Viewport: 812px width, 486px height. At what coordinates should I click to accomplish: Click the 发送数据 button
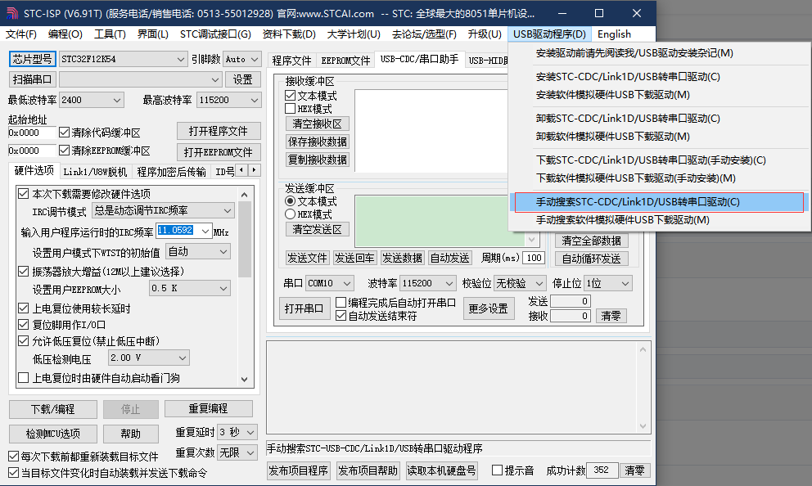click(x=402, y=258)
